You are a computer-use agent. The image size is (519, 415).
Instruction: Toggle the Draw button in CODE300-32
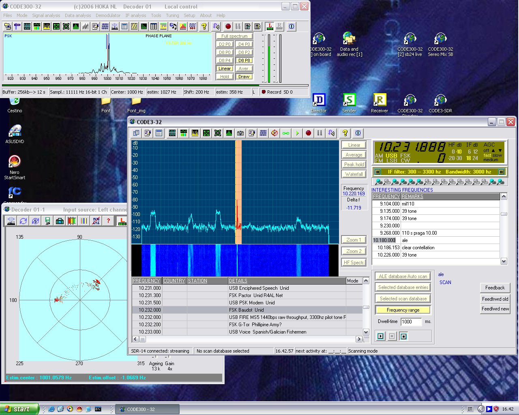tap(244, 77)
